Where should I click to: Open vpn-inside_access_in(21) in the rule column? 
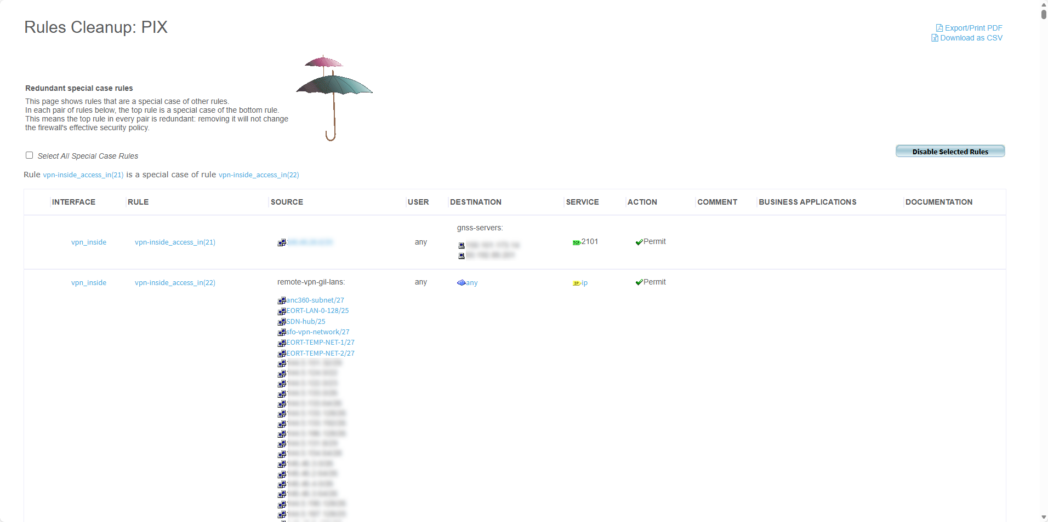click(x=175, y=242)
